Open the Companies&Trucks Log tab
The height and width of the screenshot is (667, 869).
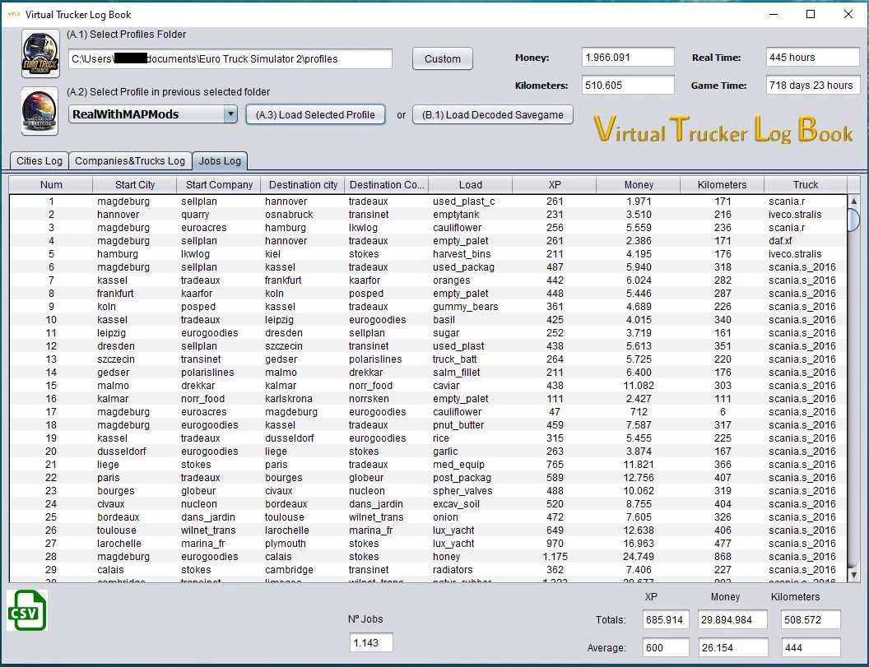[130, 161]
